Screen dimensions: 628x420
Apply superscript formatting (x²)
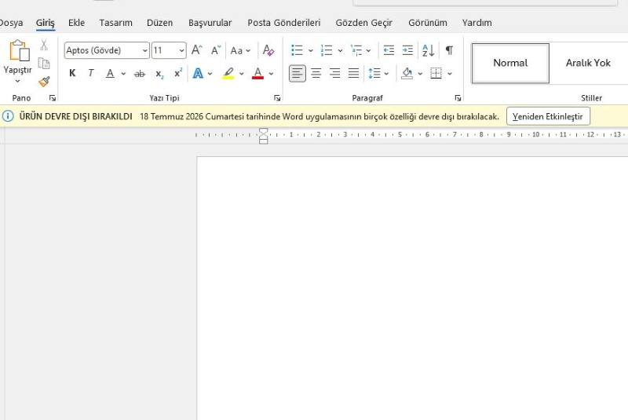(x=178, y=73)
